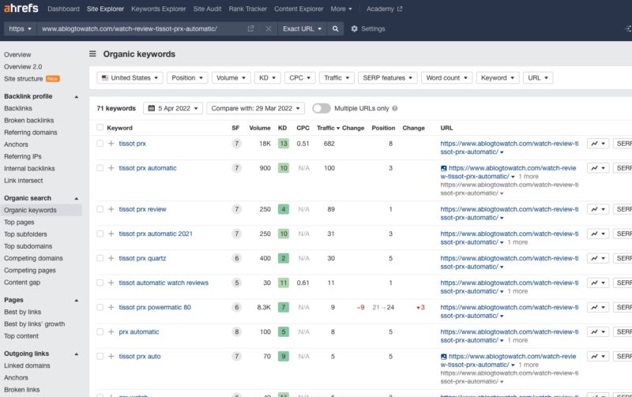Open the URL in a new tab icon
632x397 pixels.
pos(250,28)
